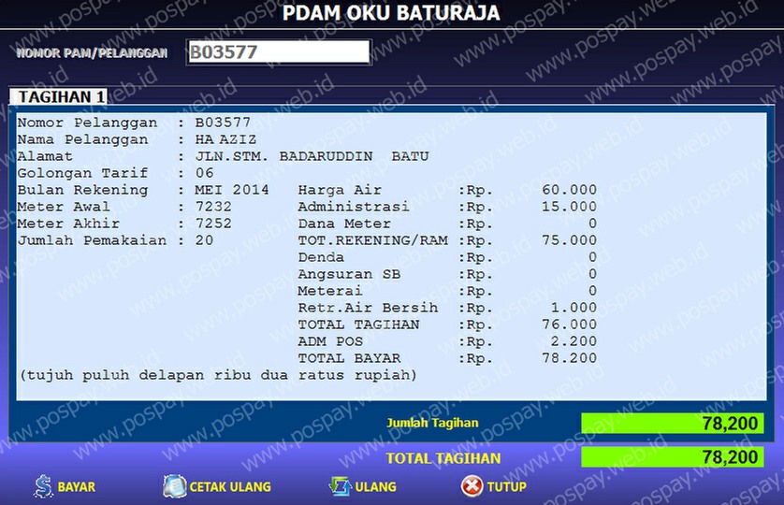Image resolution: width=784 pixels, height=505 pixels.
Task: Click the Angsuran SB row label
Action: tap(349, 274)
